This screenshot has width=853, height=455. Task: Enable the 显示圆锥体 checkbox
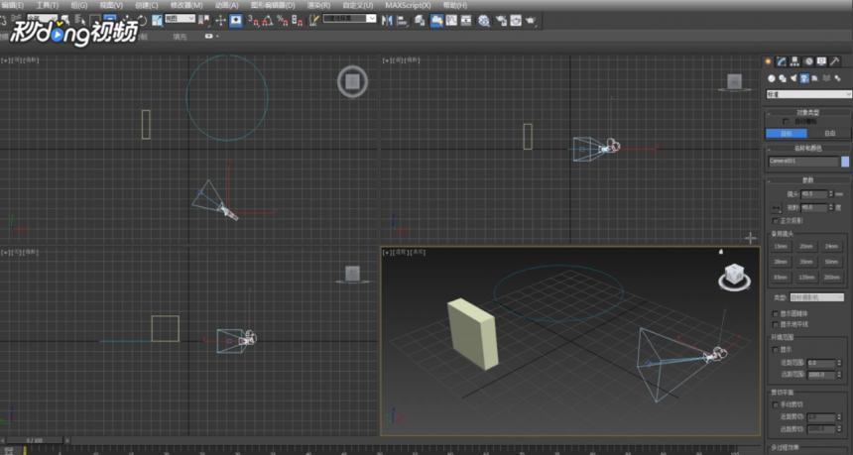click(x=776, y=314)
